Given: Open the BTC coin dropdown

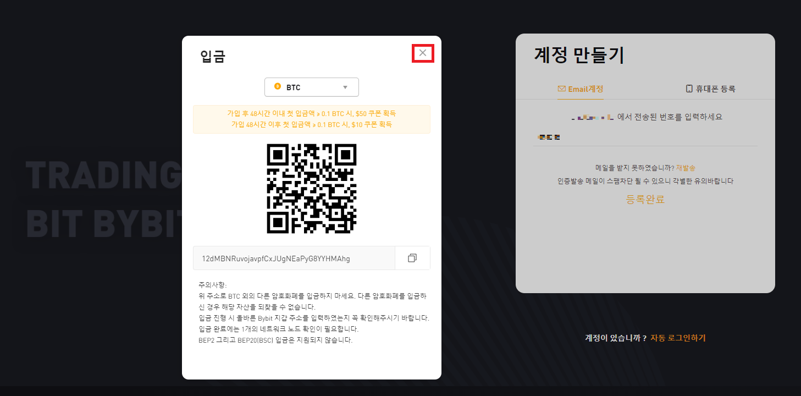Looking at the screenshot, I should pos(312,87).
